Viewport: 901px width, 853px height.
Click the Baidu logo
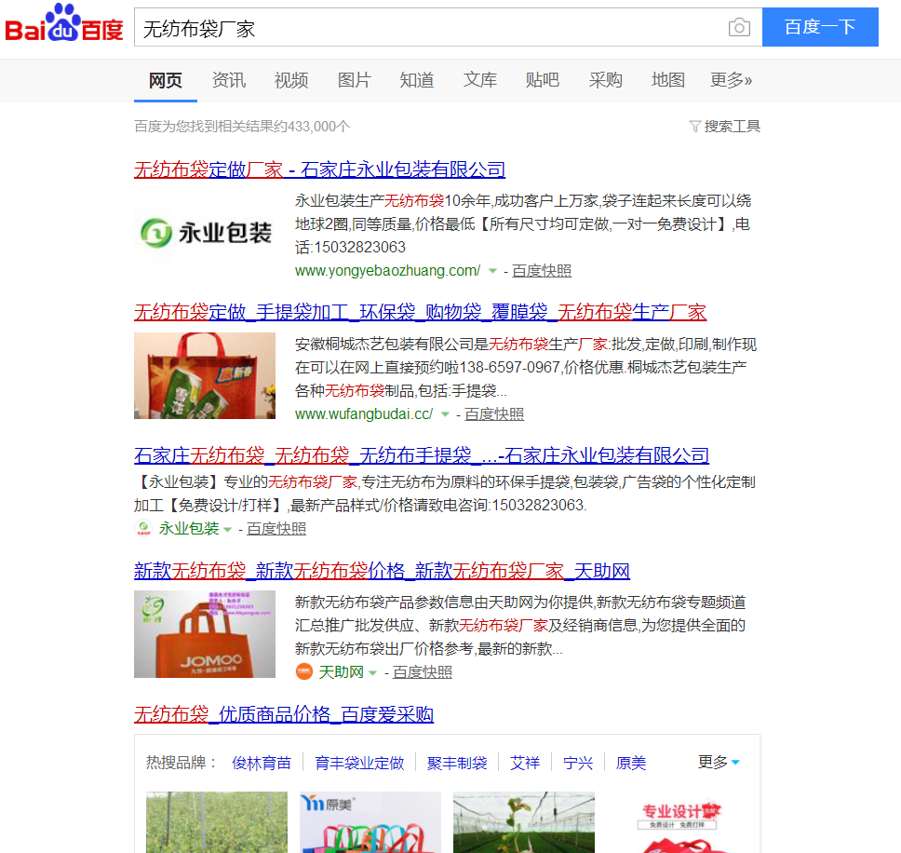(x=64, y=24)
